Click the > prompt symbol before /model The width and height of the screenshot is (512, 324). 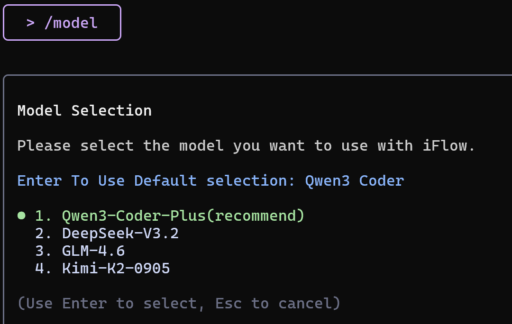[x=31, y=23]
